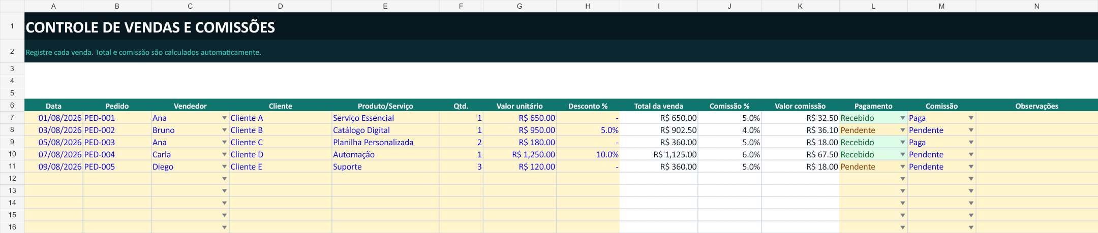
Task: Select row 16 header
Action: (x=12, y=227)
